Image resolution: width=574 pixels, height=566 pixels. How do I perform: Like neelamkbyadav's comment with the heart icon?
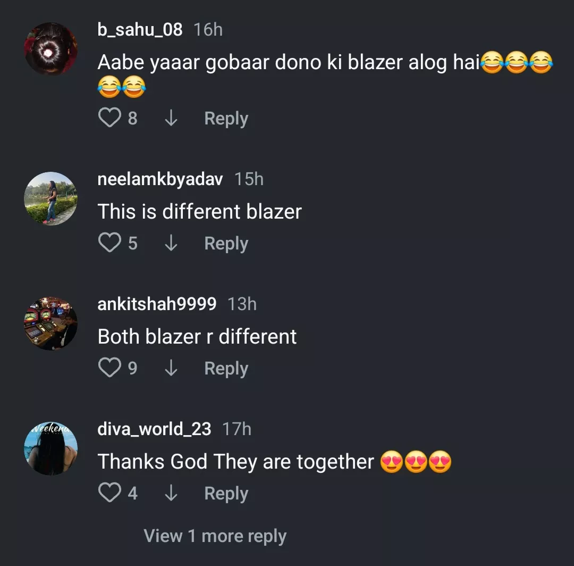pos(109,243)
